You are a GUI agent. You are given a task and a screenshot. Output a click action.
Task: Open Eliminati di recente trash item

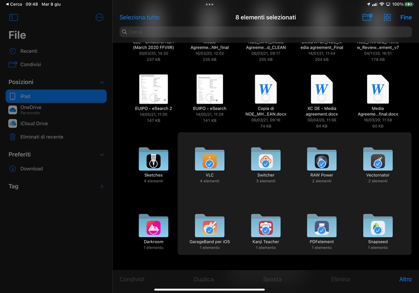point(41,137)
